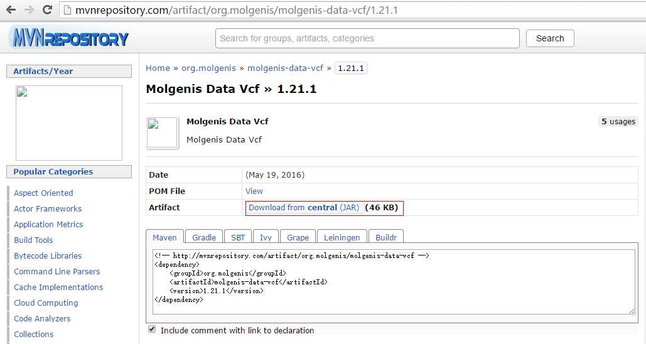
Task: Click the (May 19, 2016) date value
Action: point(275,175)
